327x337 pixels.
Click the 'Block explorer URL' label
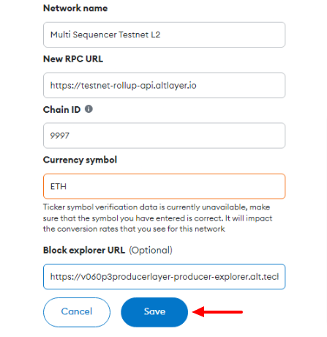coord(84,250)
